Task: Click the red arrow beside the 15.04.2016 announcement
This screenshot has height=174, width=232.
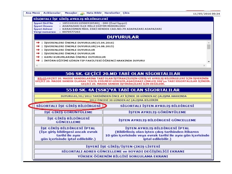Action: [x=38, y=43]
